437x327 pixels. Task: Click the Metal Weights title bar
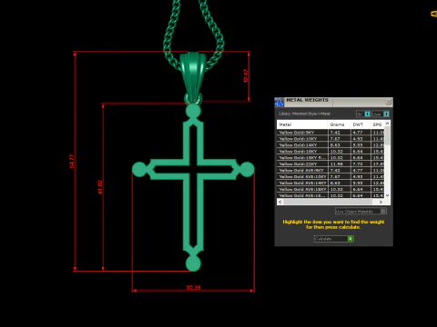334,102
